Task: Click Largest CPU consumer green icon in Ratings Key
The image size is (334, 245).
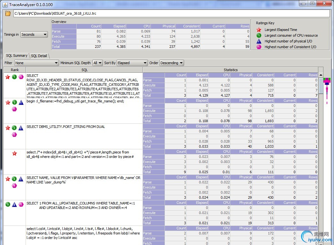Action: click(259, 35)
